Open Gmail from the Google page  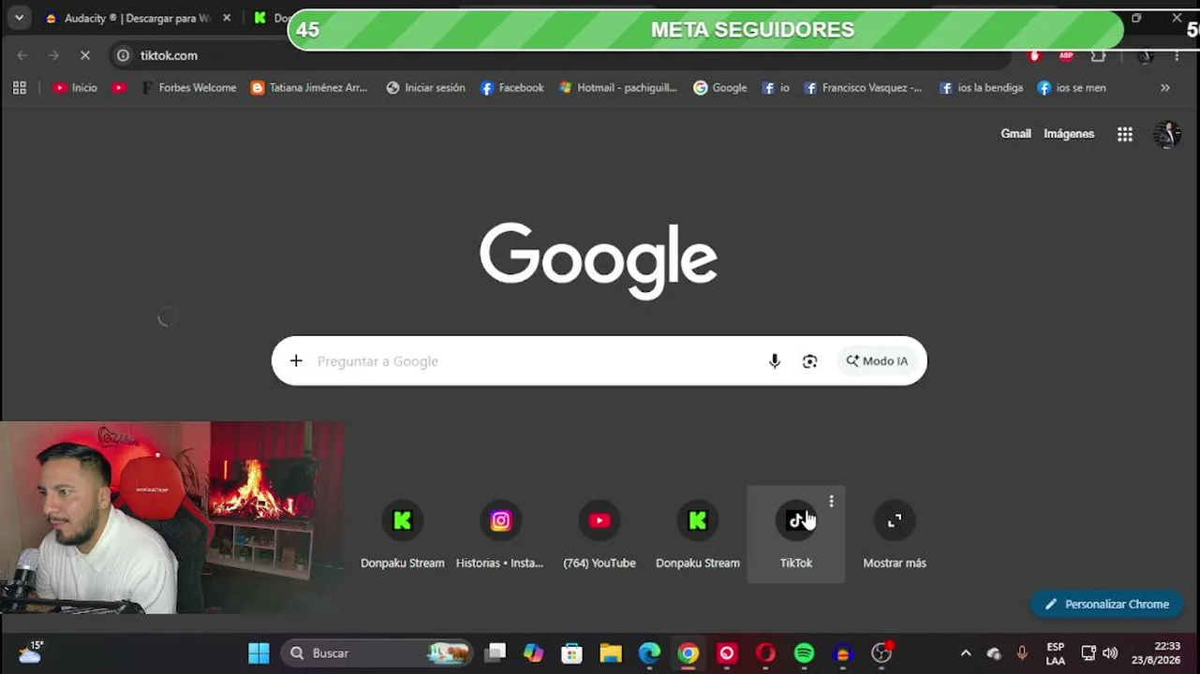click(x=1015, y=134)
